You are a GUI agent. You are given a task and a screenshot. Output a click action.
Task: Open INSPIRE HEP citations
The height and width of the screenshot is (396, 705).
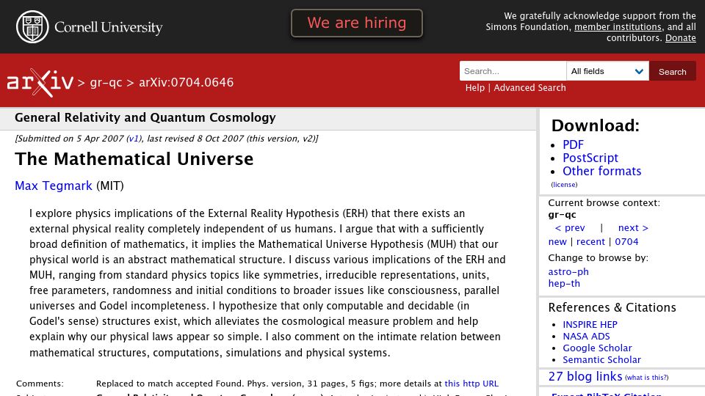pos(590,325)
